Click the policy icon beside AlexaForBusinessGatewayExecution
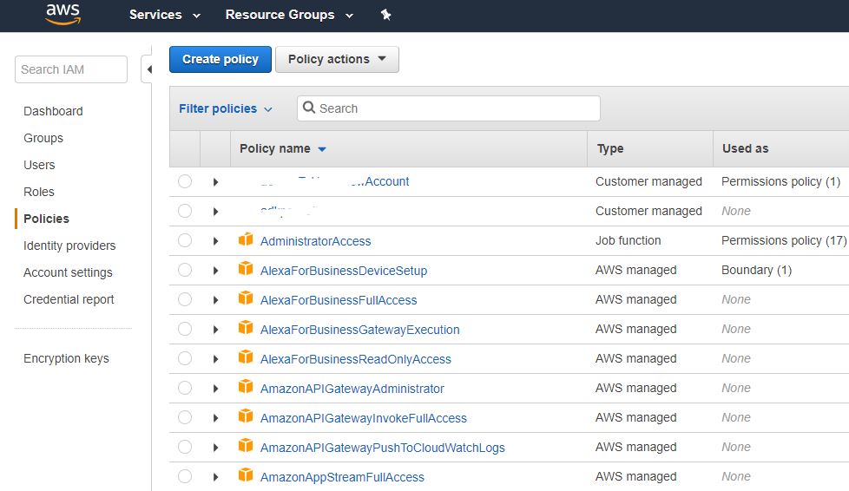 (246, 328)
